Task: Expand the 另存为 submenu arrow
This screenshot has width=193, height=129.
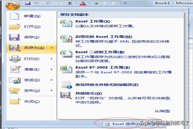Action: [51, 48]
